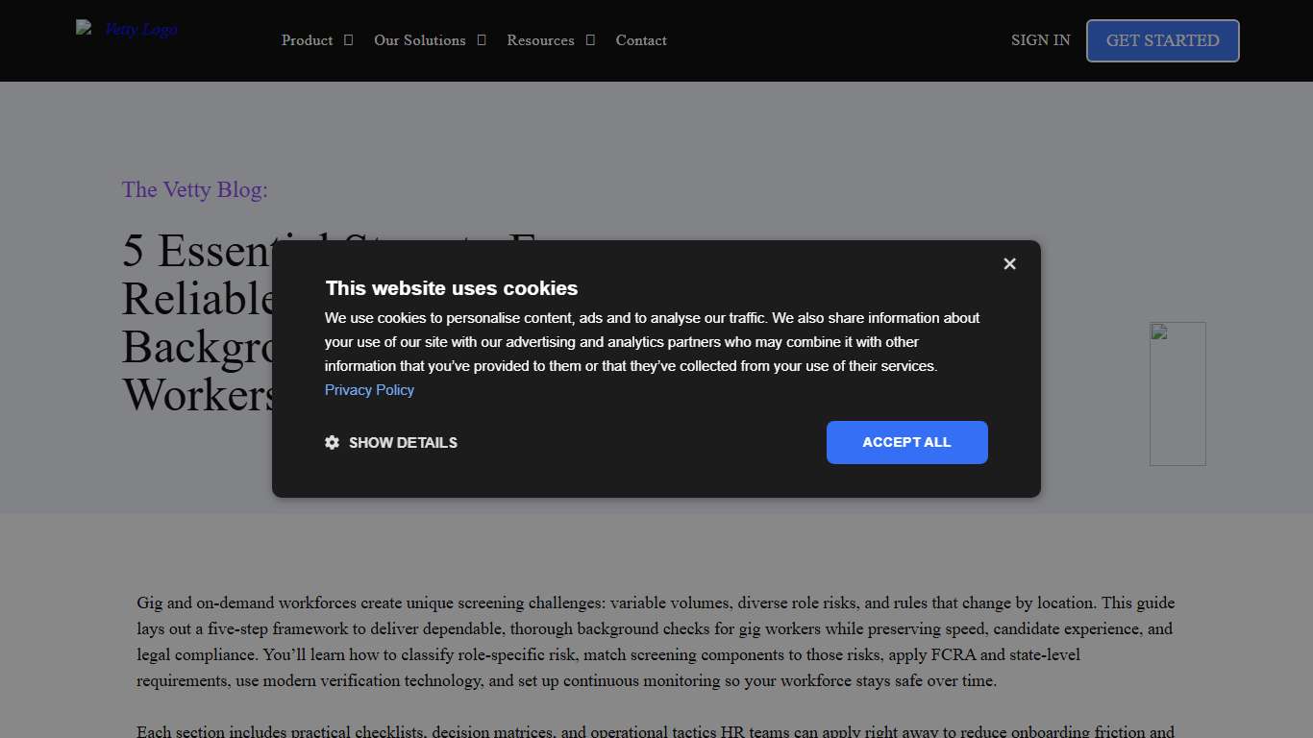Dismiss the cookie dialog with the X icon
This screenshot has width=1313, height=738.
pos(1009,263)
